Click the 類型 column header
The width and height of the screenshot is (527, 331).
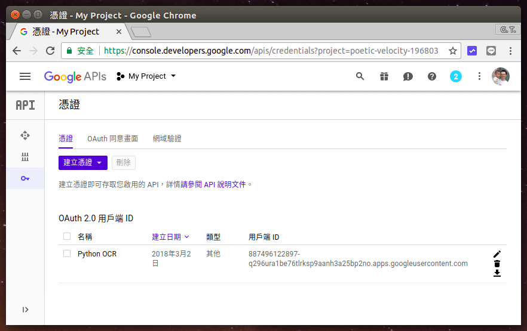pyautogui.click(x=213, y=237)
